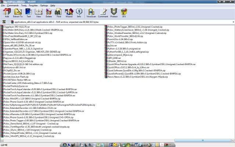
Task: Select QuickOffice.v3.8.5.1.S60v3 file
Action: tap(127, 67)
